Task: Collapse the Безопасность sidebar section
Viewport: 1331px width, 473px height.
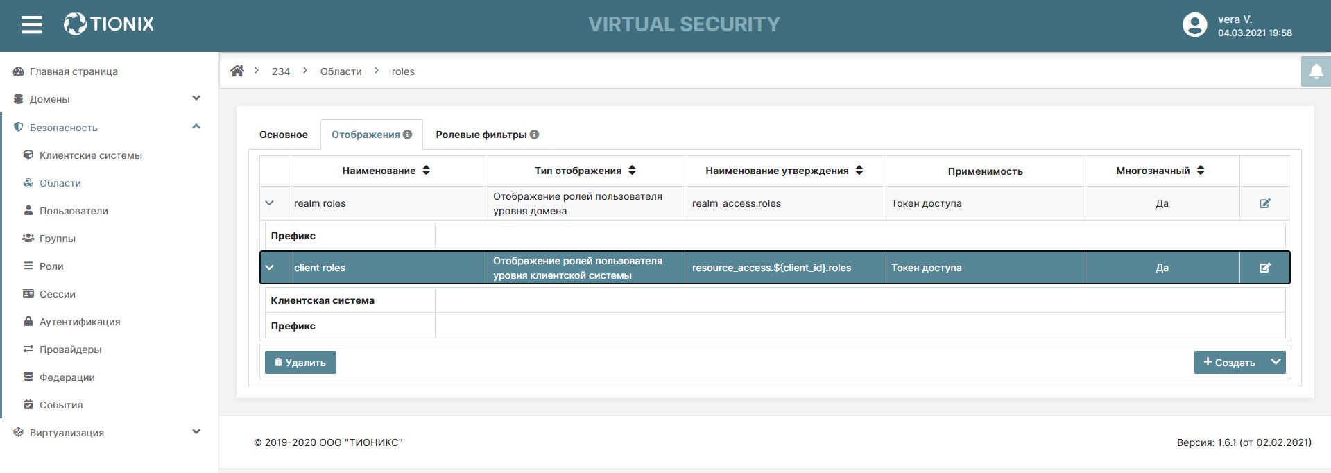Action: pos(196,126)
